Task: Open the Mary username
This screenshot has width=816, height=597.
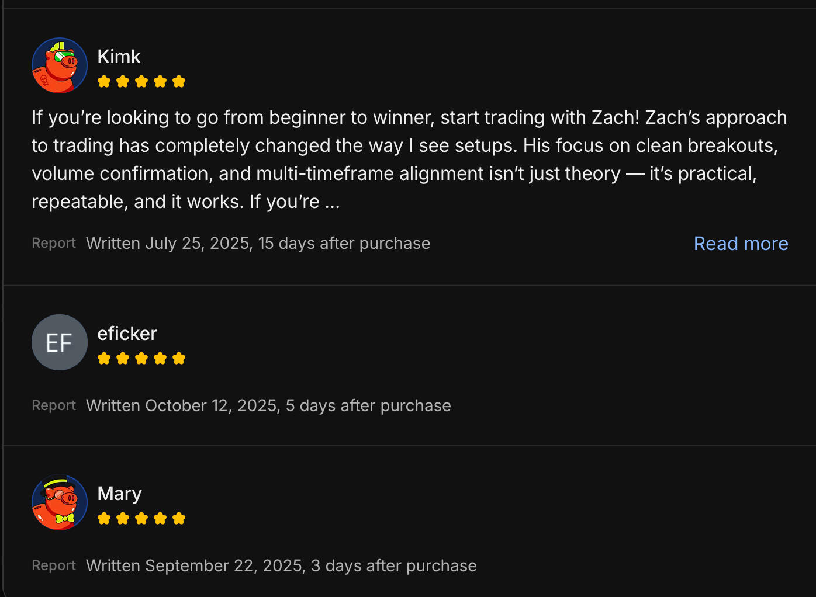Action: pyautogui.click(x=119, y=494)
